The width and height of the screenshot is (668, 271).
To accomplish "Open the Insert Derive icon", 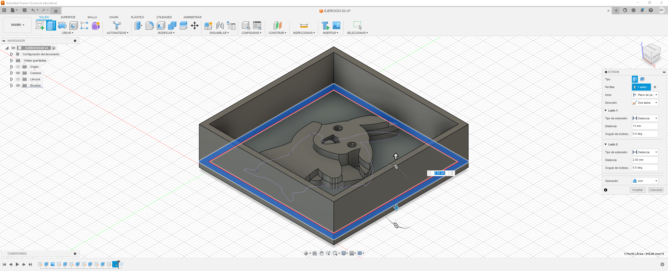I will pos(325,26).
